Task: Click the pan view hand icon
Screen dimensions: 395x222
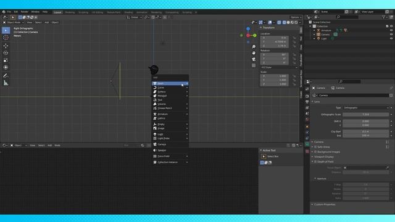Action: 254,53
